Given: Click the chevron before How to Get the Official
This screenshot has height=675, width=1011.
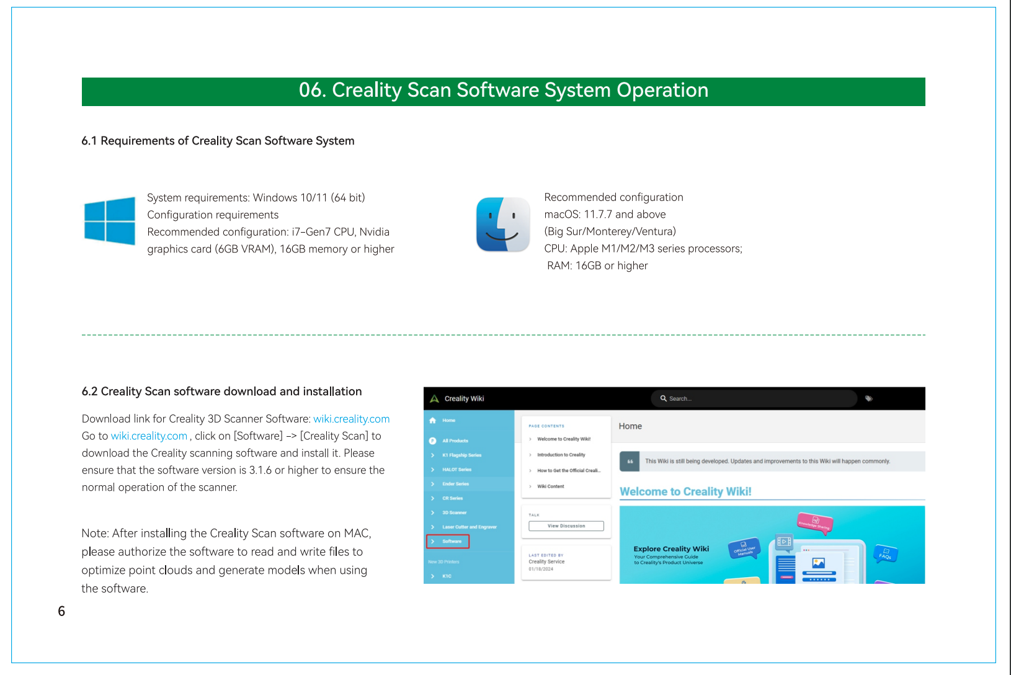Looking at the screenshot, I should pyautogui.click(x=530, y=471).
